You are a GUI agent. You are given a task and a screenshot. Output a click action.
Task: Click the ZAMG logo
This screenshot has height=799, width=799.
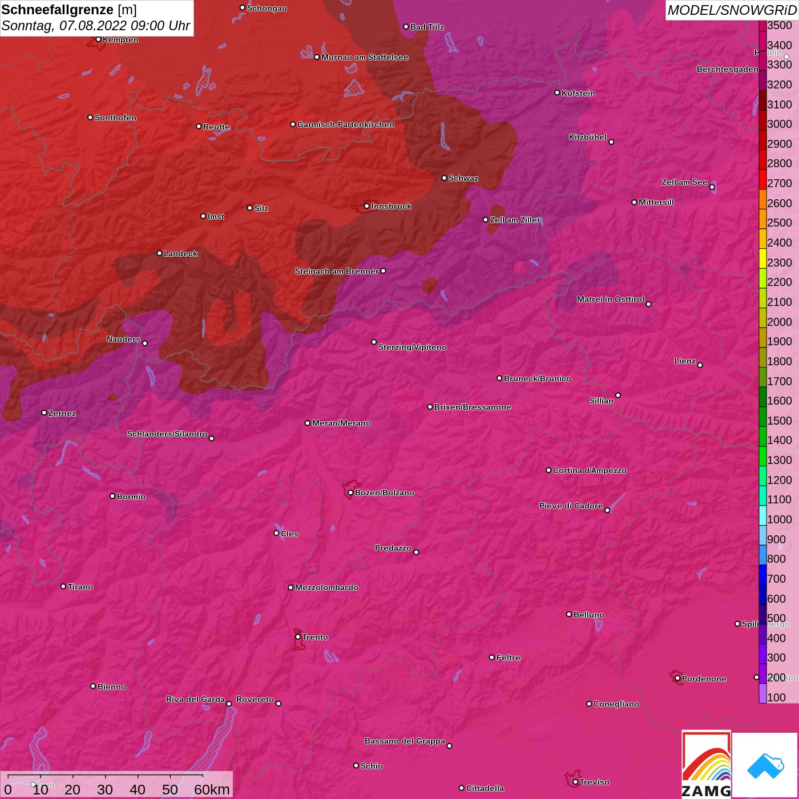click(706, 765)
